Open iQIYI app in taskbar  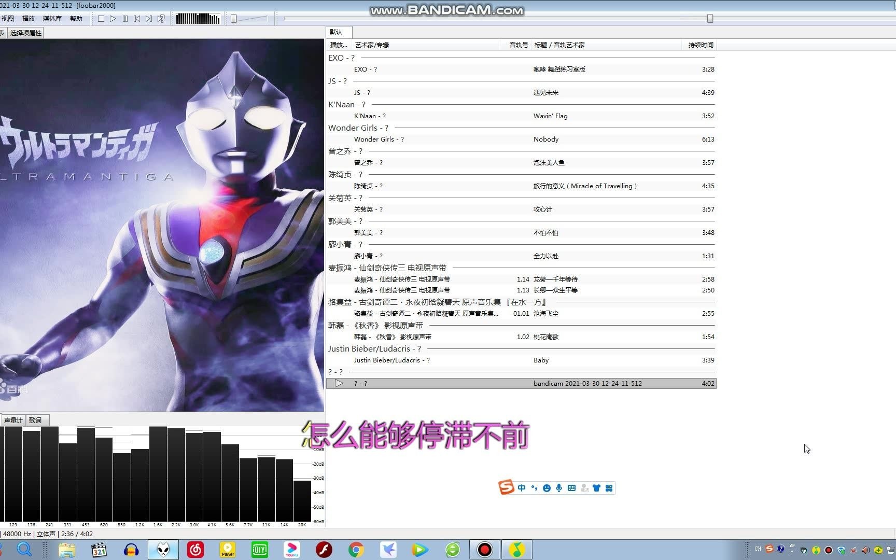260,550
